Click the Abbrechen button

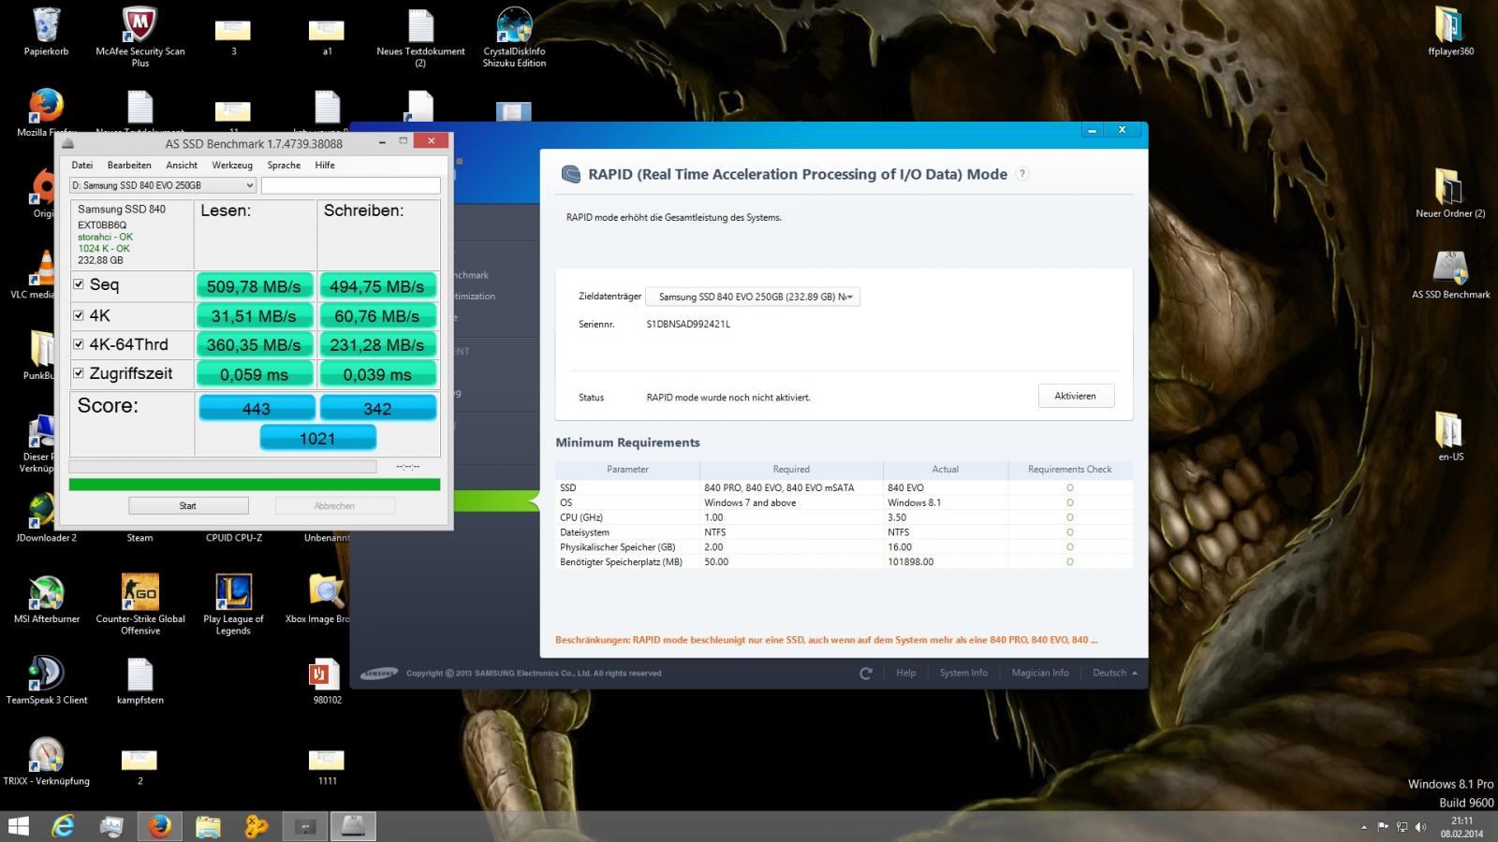pyautogui.click(x=334, y=505)
